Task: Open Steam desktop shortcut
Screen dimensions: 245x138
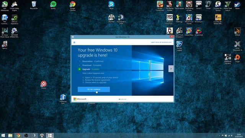Action: 237,5
